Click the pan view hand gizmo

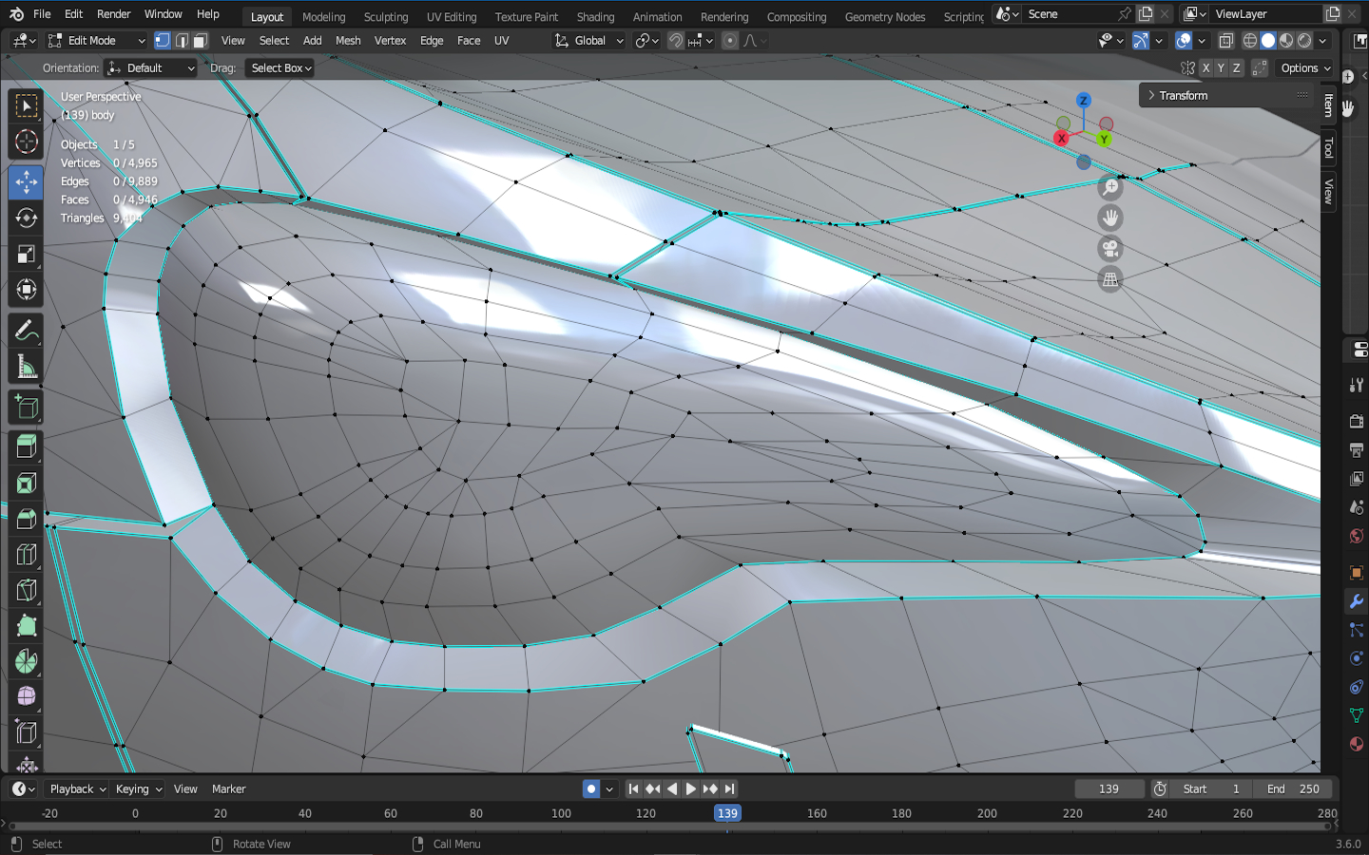[1110, 218]
